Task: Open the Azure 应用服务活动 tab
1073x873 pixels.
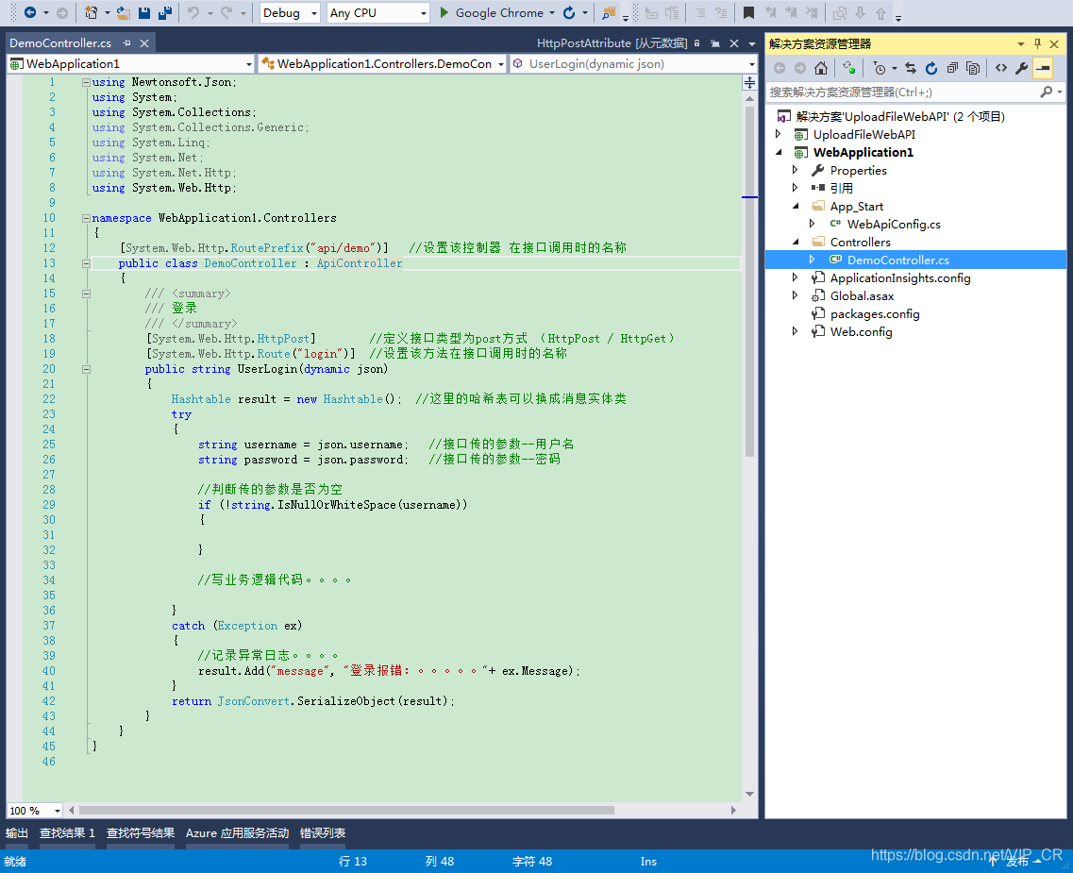Action: coord(238,833)
